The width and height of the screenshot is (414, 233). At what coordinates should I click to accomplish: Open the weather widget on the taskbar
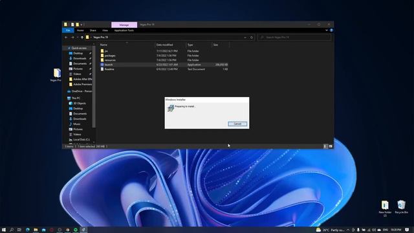coord(330,230)
